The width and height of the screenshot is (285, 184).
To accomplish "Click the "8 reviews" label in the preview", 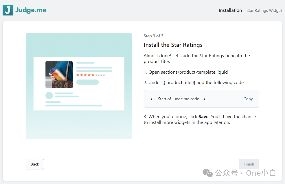I will (x=100, y=75).
